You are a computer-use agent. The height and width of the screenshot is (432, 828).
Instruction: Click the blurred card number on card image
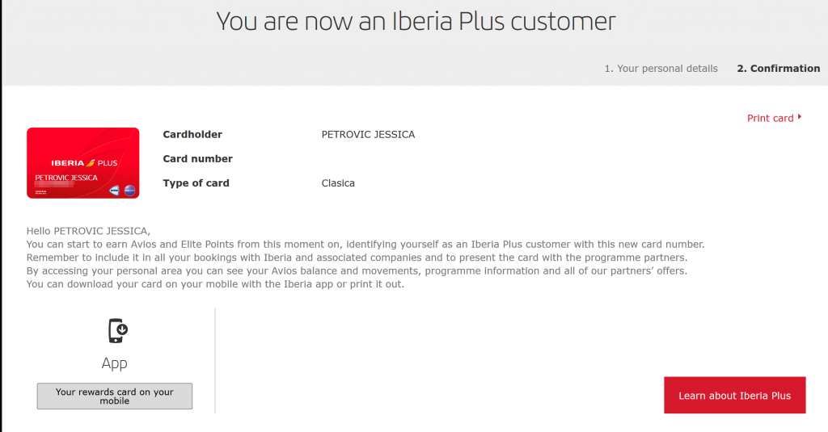point(54,185)
